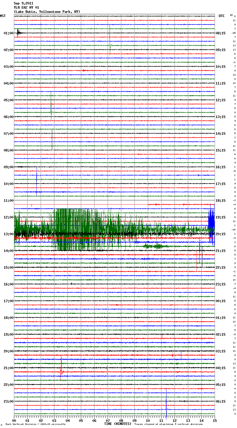Click 'Each Vertical Division = 1600.00 microvolts' note
Viewport: 237px width, 428px height.
(x=36, y=424)
